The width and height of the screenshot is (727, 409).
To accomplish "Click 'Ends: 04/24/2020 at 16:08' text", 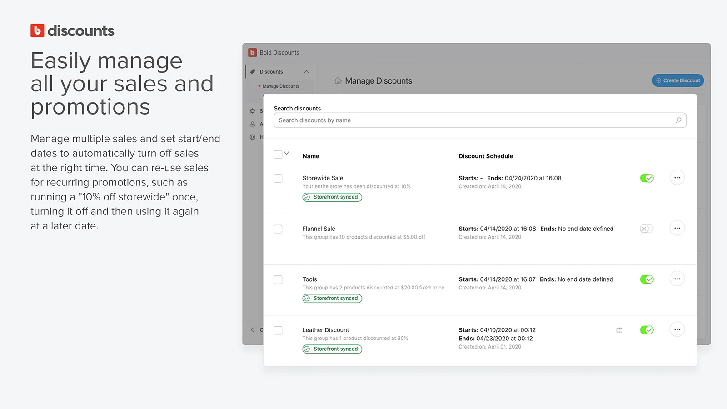I will tap(524, 178).
